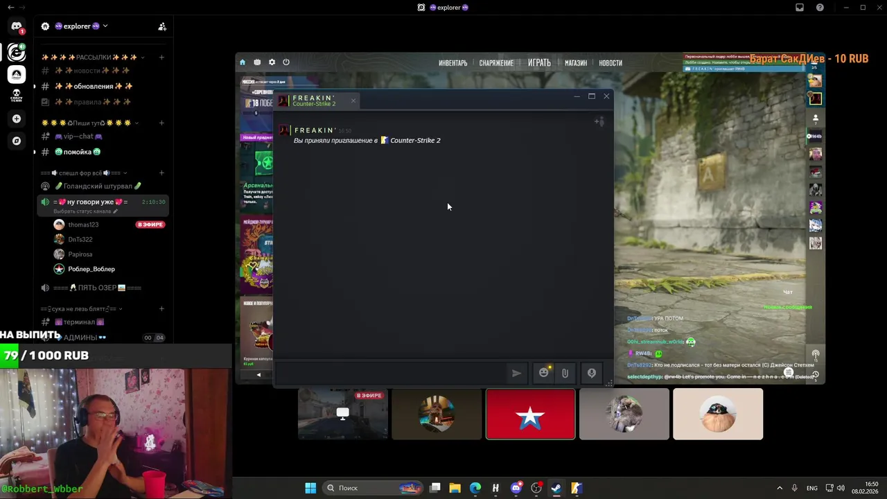
Task: Open Microsoft Edge from taskbar
Action: point(475,488)
